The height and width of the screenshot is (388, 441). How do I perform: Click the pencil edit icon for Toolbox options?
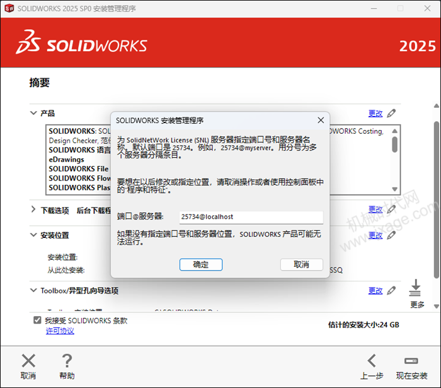[x=391, y=290]
